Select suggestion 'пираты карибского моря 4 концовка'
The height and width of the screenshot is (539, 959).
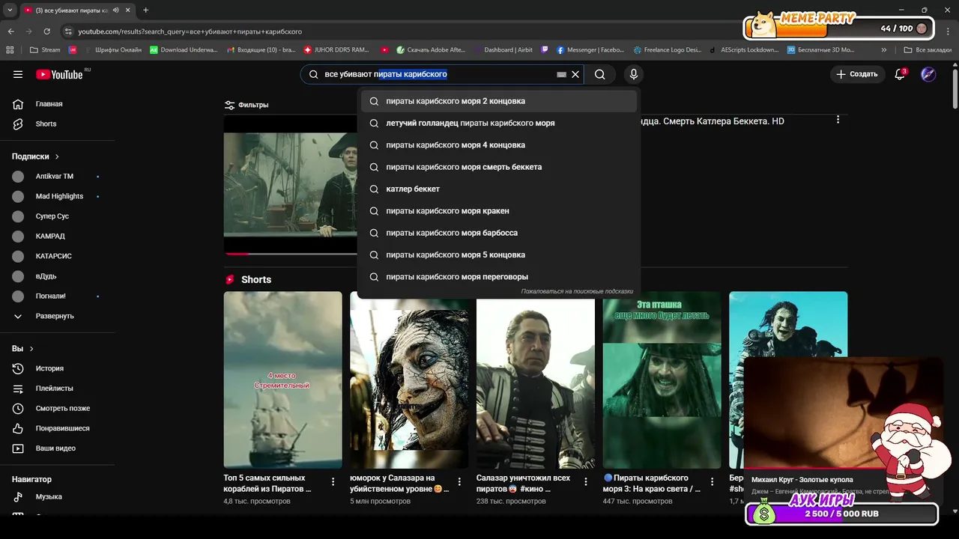tap(499, 145)
